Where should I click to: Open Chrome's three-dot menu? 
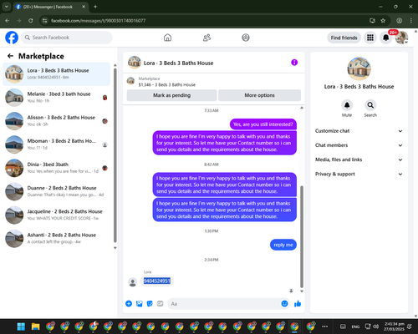click(411, 20)
